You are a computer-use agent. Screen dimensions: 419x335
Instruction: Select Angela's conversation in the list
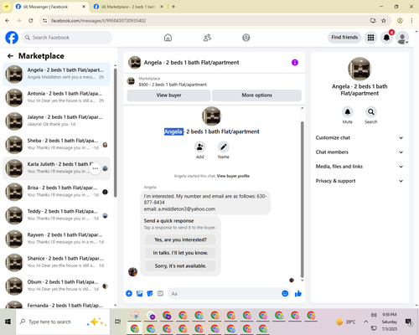(56, 75)
